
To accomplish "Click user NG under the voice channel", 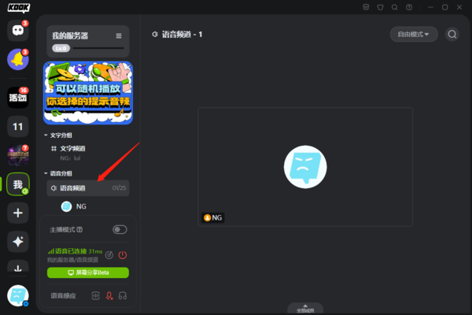I will (x=74, y=206).
